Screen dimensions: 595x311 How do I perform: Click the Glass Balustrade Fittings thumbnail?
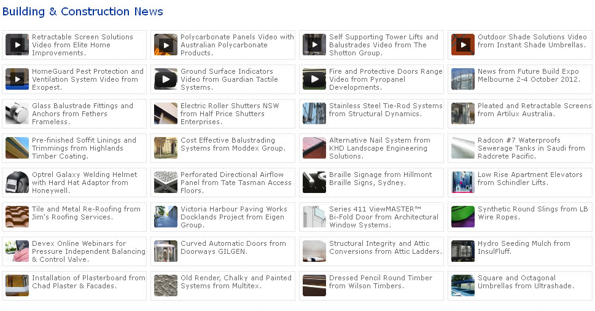pos(17,114)
